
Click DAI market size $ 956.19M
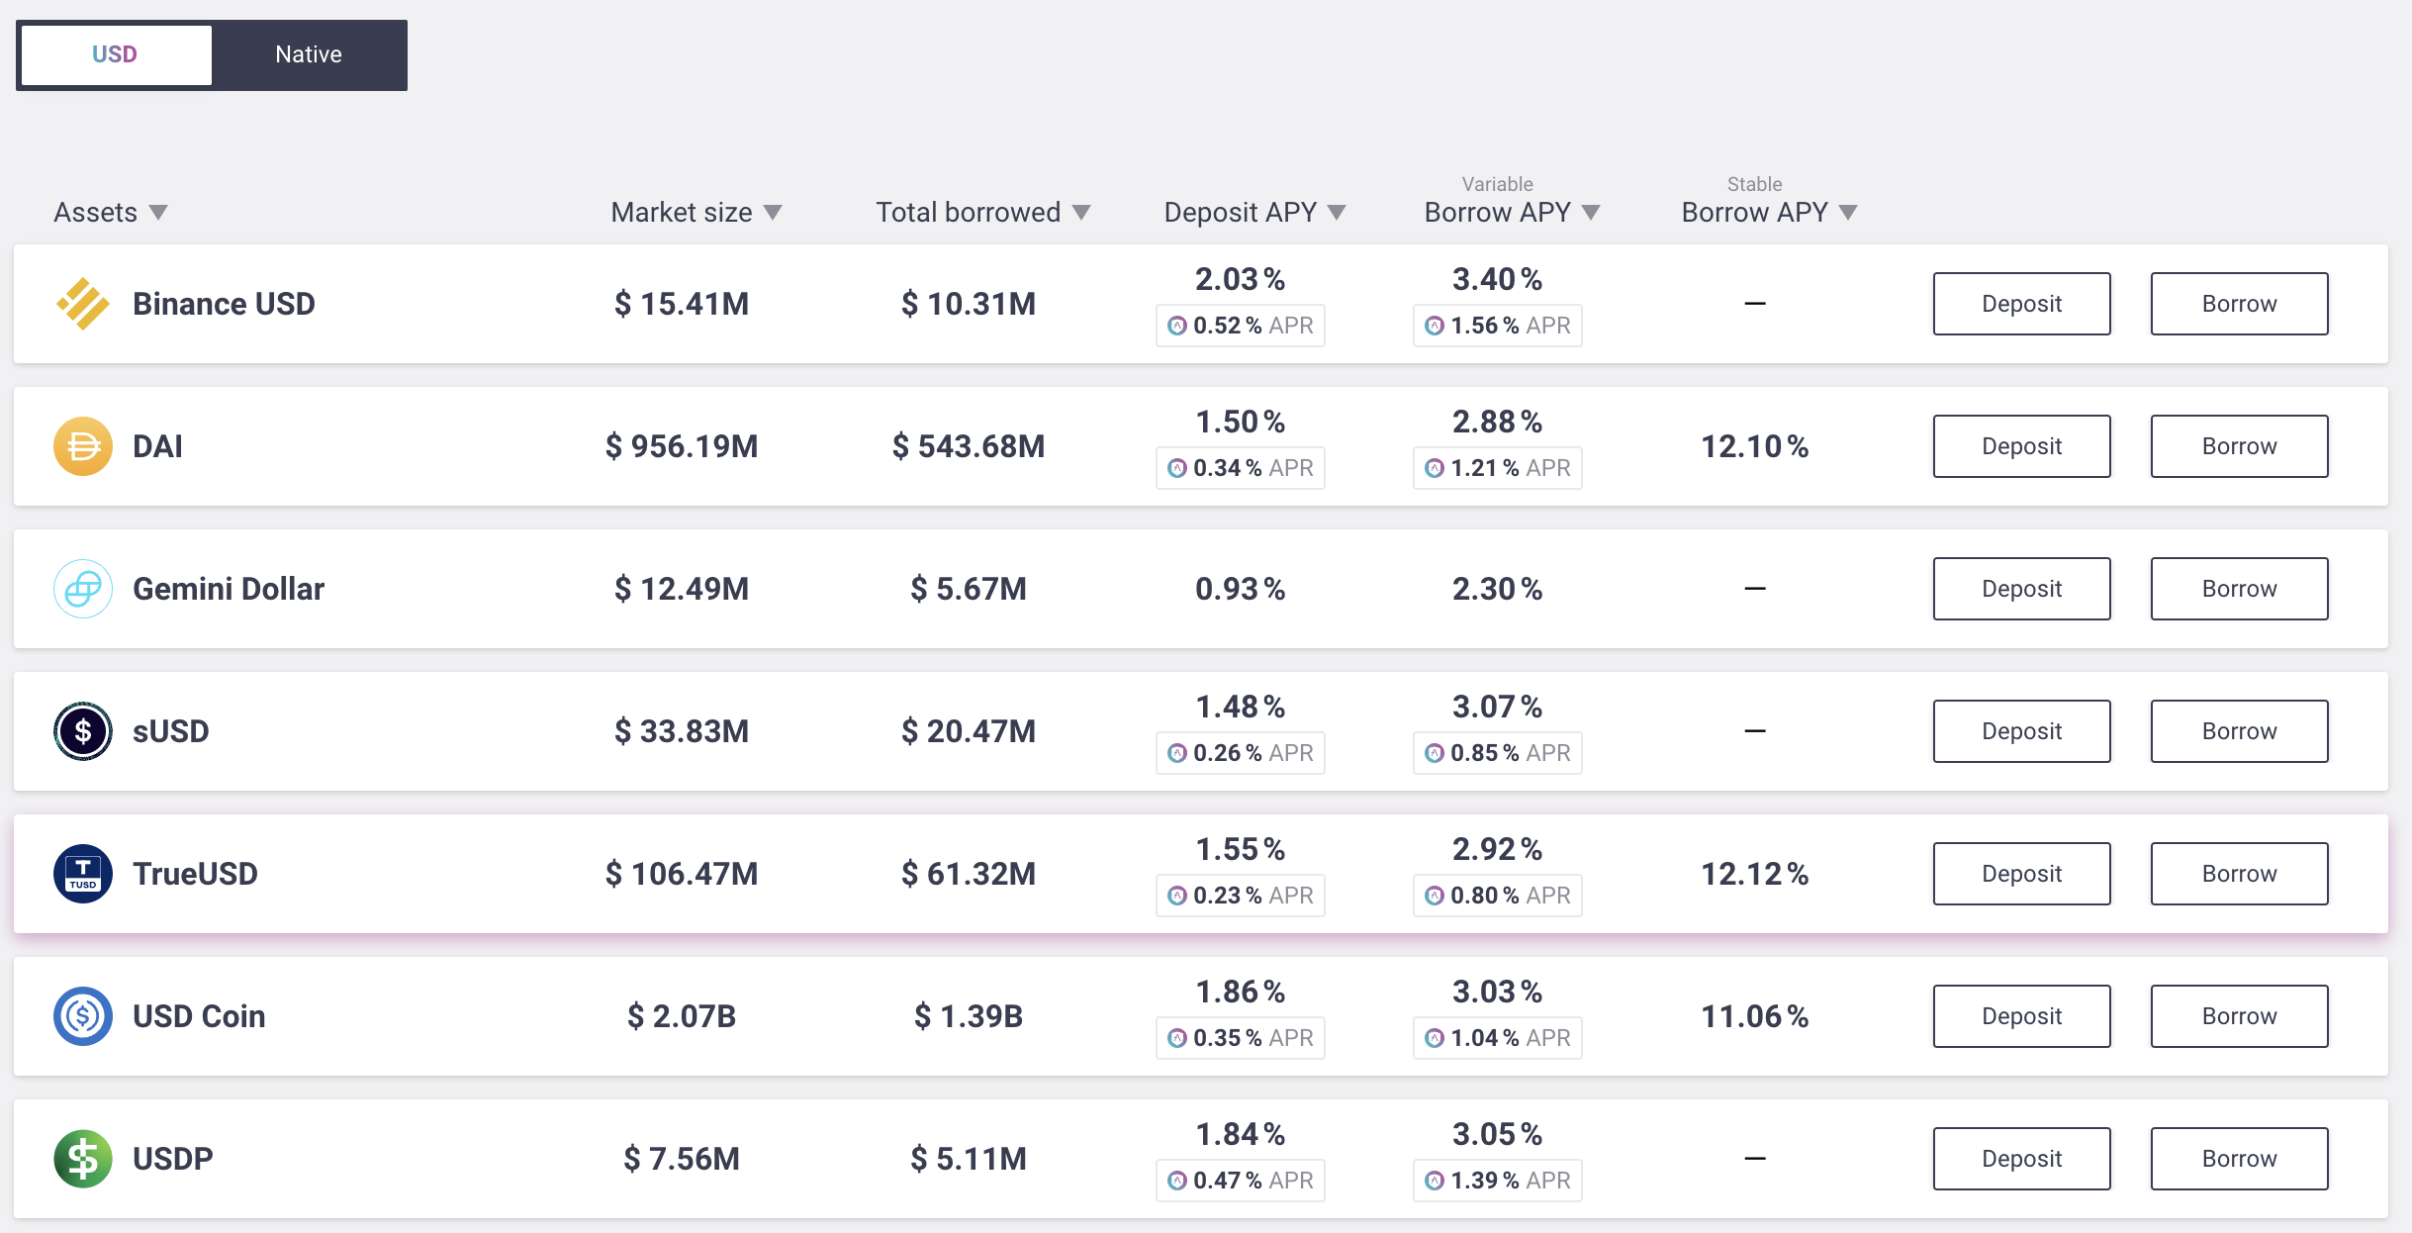[682, 446]
